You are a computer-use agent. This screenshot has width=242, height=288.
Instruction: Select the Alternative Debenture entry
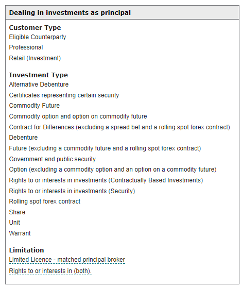(39, 84)
